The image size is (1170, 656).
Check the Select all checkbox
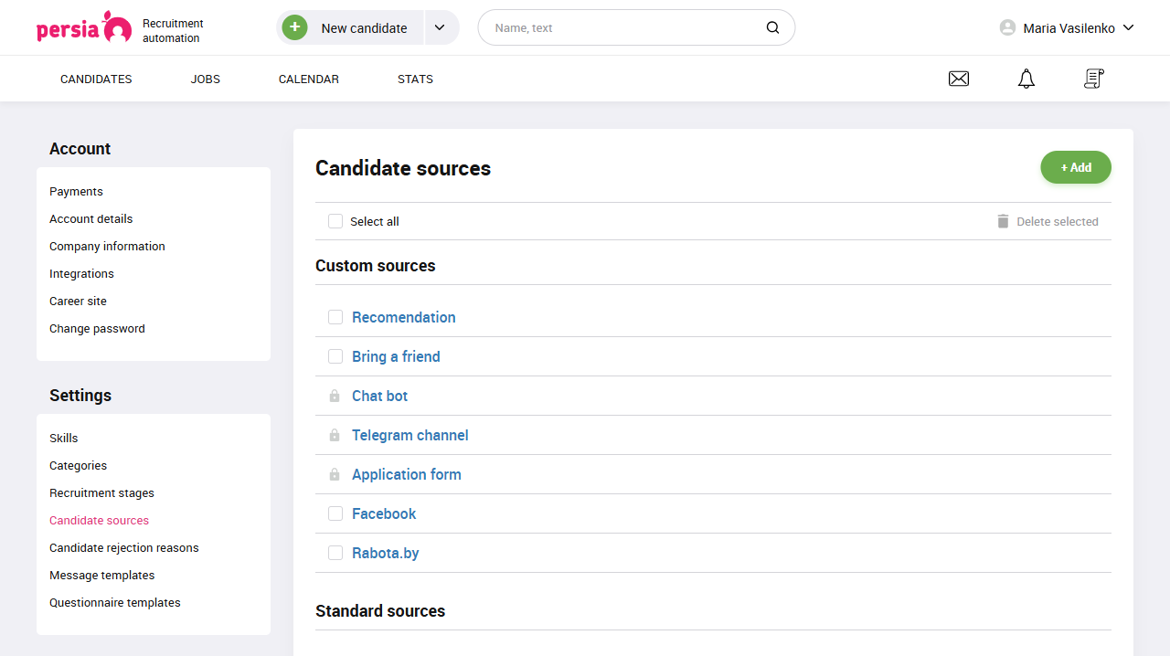335,221
